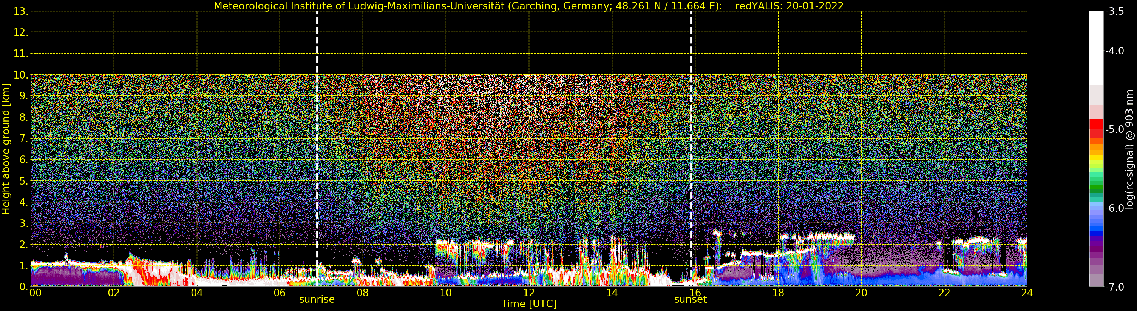Click the 12. height axis tick label
This screenshot has height=311, width=1137.
tap(21, 32)
